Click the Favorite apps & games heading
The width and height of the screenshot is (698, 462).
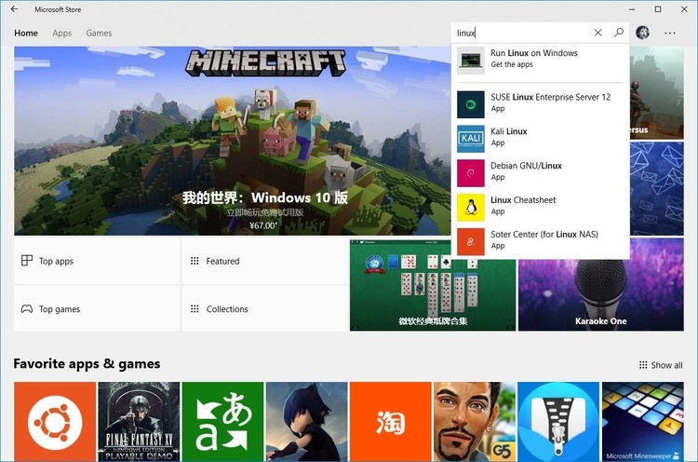pyautogui.click(x=87, y=364)
